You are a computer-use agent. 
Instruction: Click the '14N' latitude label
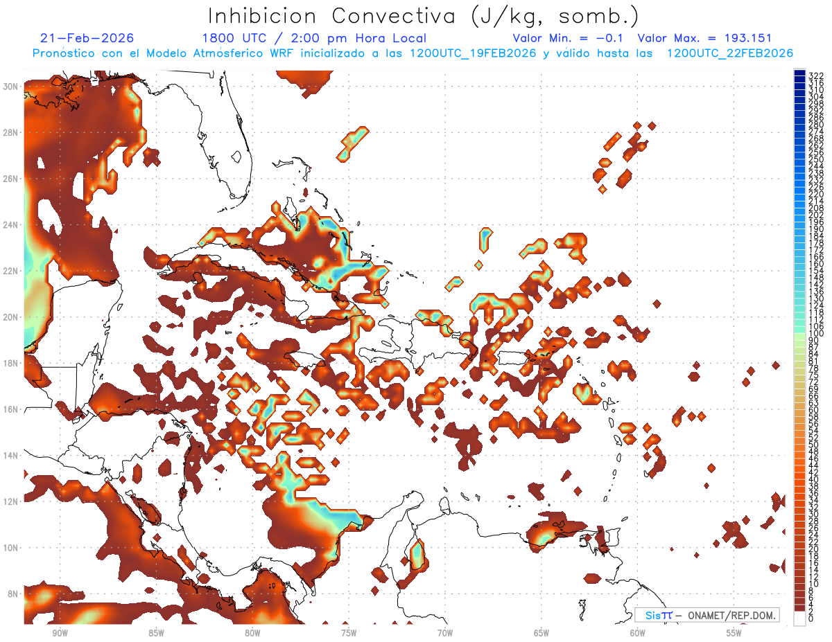pyautogui.click(x=10, y=455)
